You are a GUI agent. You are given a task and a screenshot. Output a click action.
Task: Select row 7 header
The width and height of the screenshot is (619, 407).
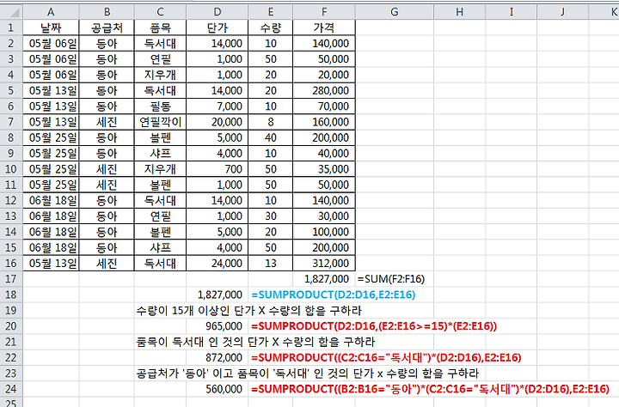[x=11, y=122]
